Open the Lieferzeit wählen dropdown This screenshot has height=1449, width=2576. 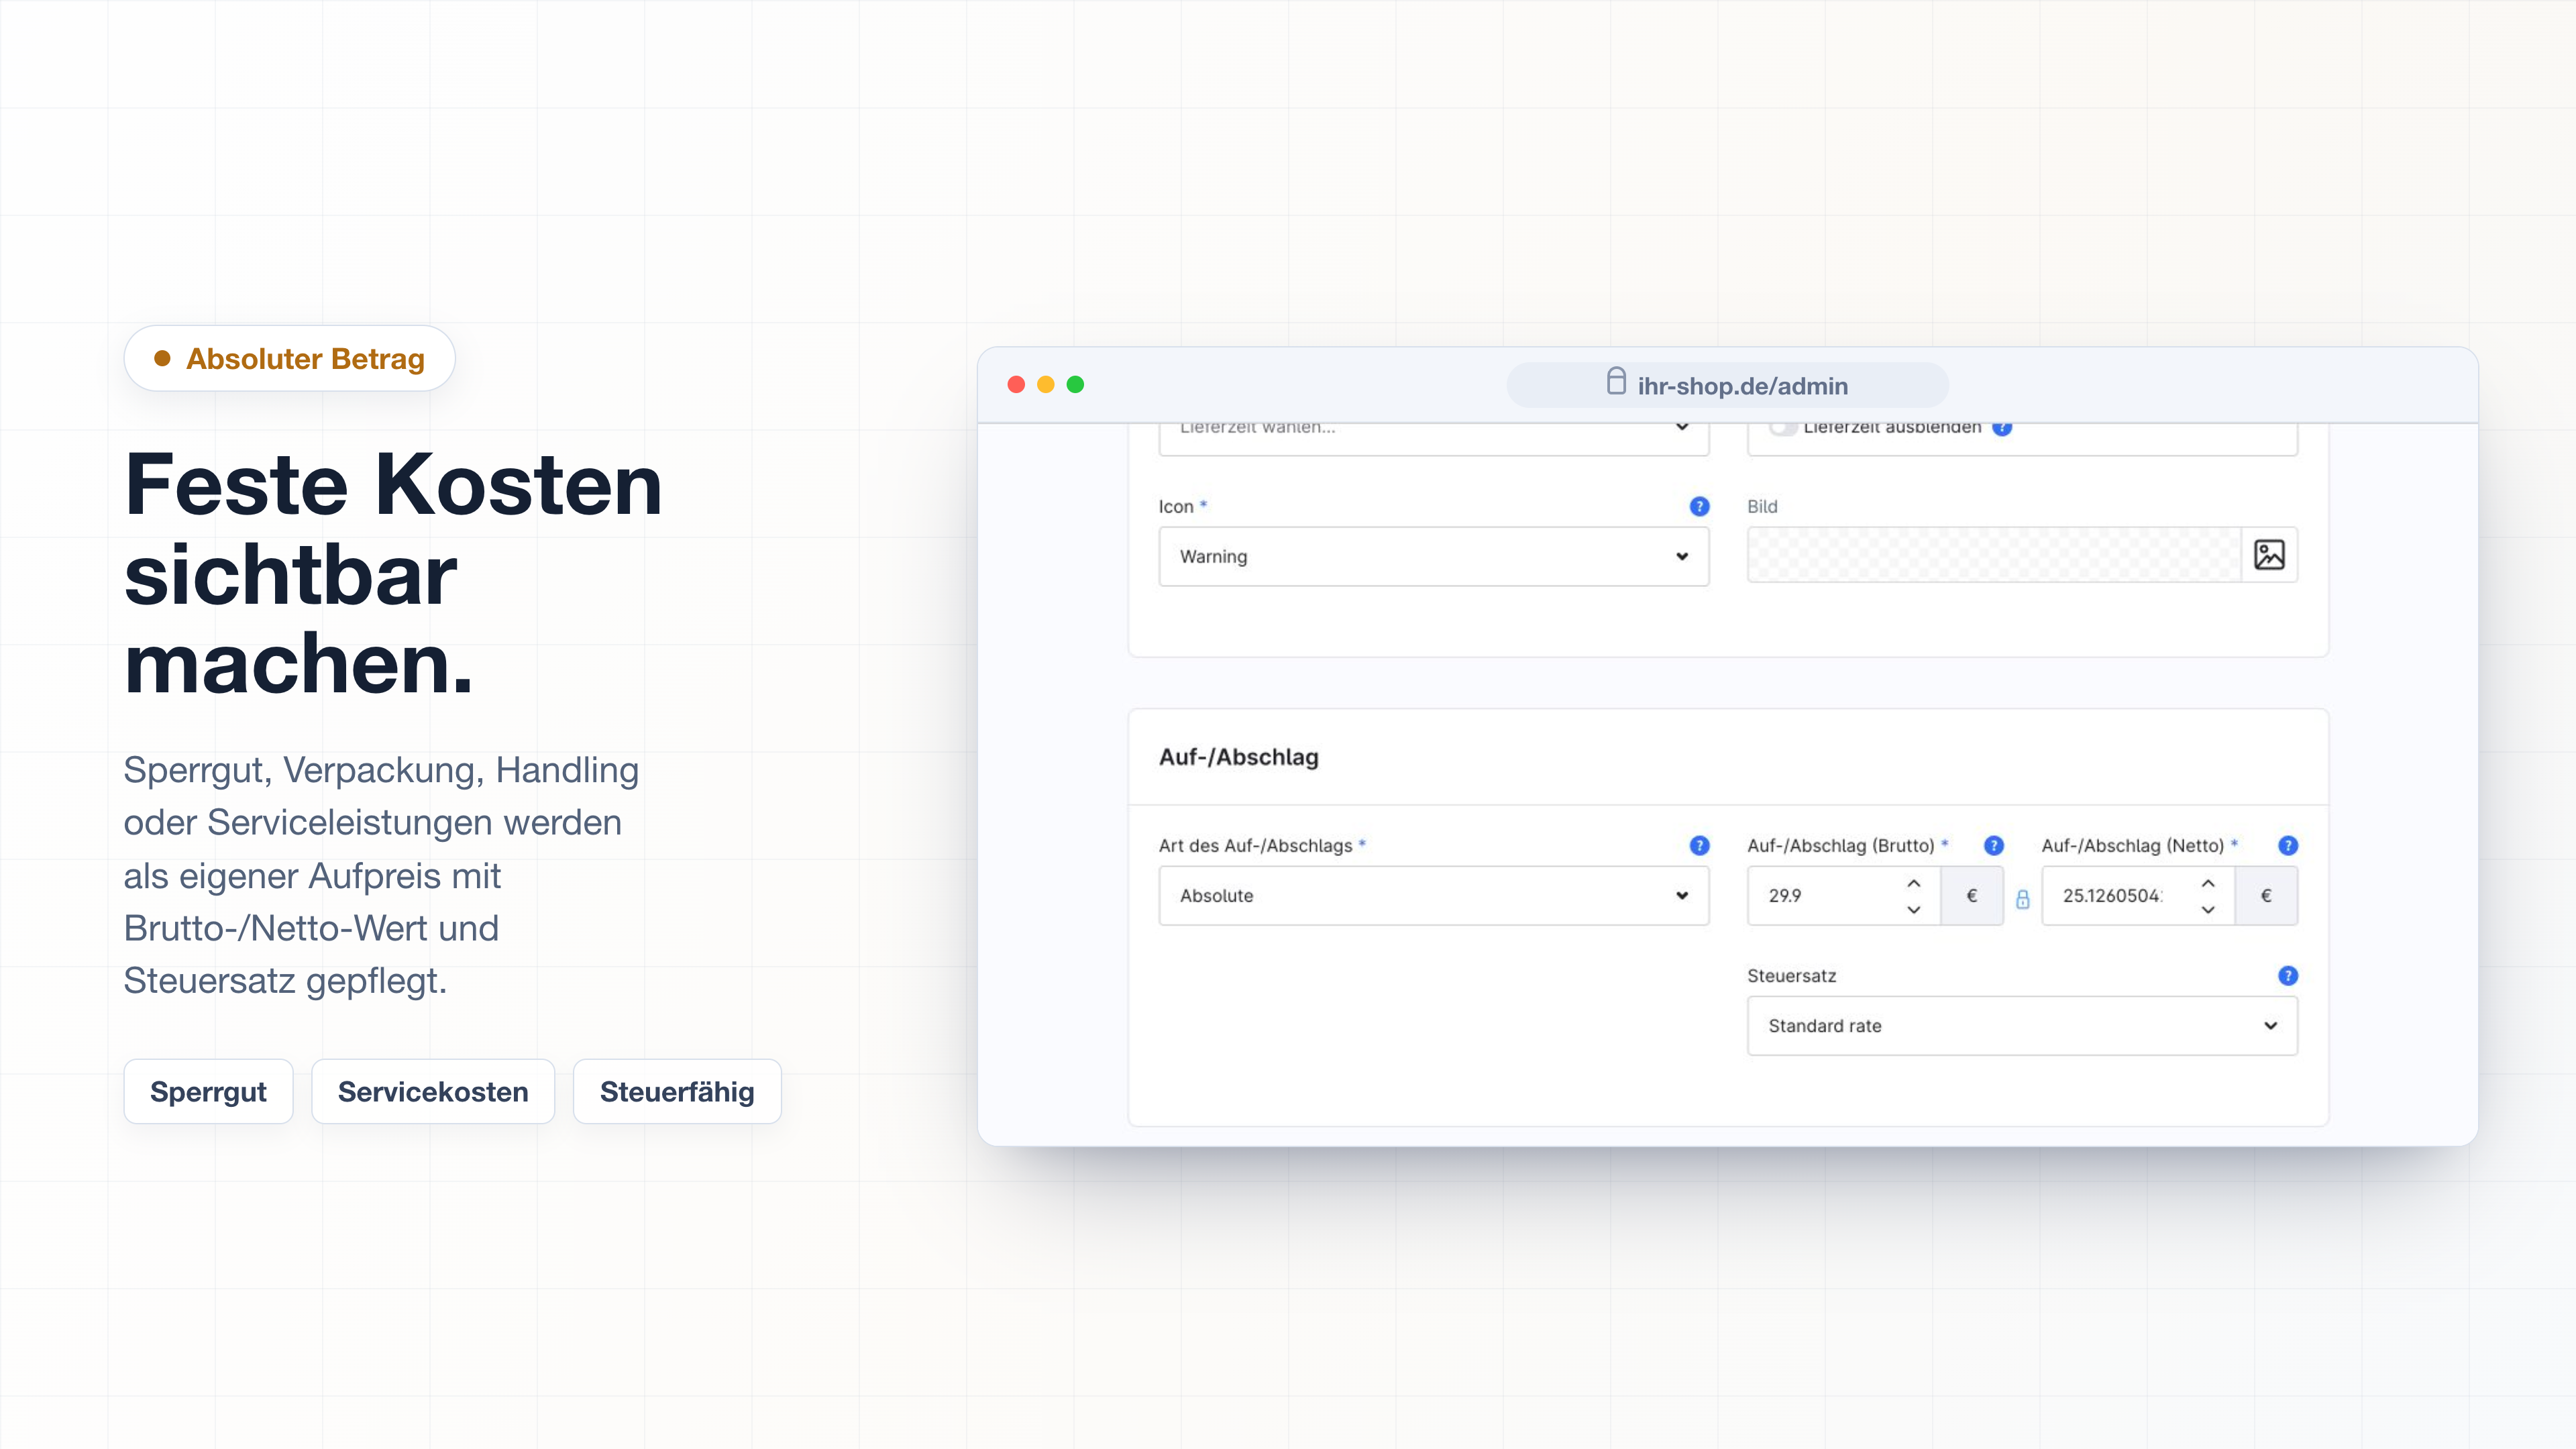click(1433, 438)
